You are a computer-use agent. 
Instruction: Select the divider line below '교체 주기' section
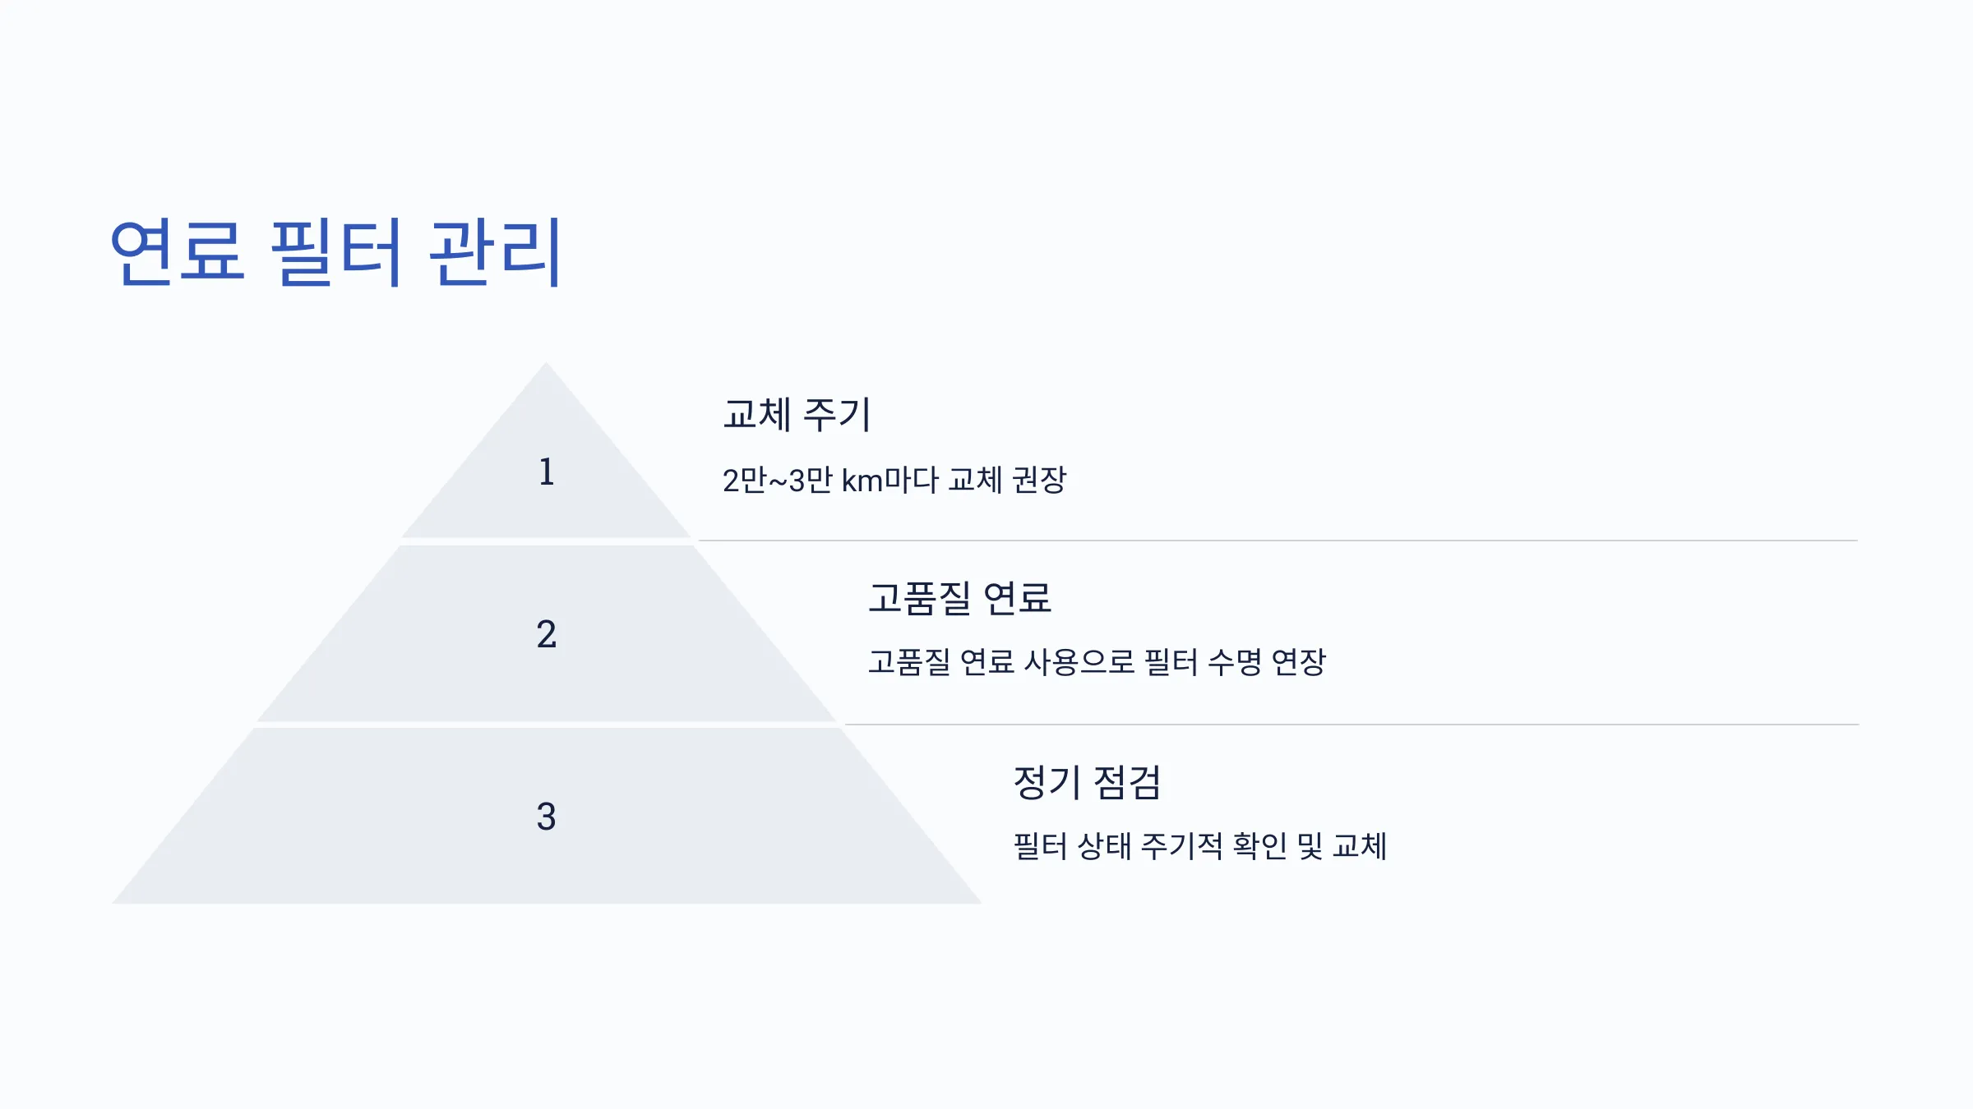pyautogui.click(x=1278, y=541)
